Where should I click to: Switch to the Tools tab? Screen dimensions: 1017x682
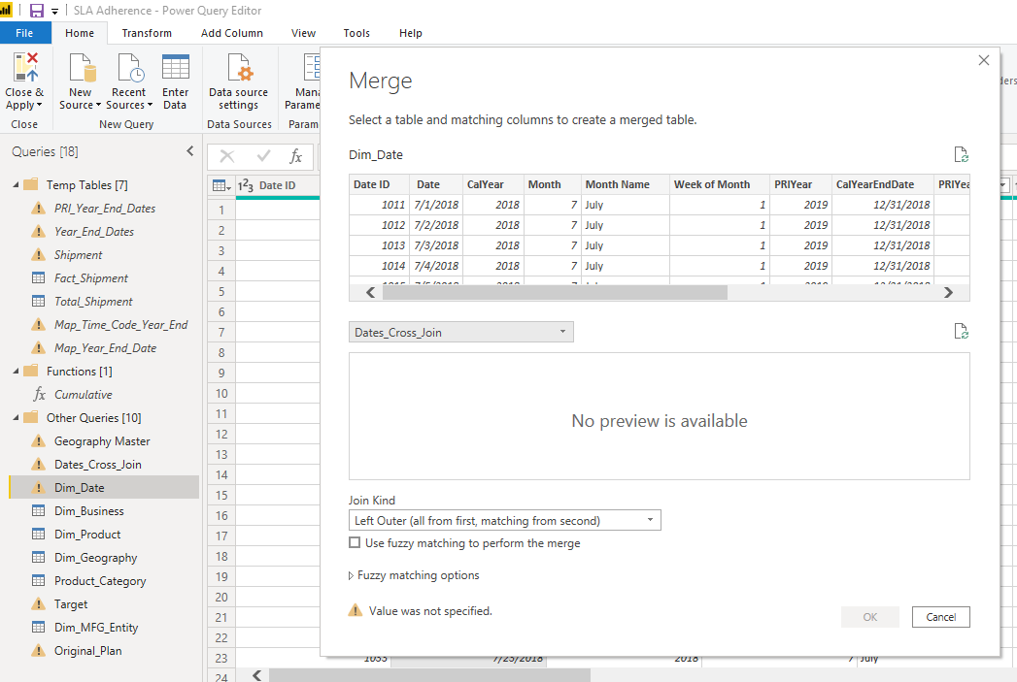356,33
